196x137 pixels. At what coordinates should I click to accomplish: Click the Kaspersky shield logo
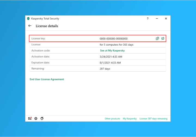pos(28,19)
